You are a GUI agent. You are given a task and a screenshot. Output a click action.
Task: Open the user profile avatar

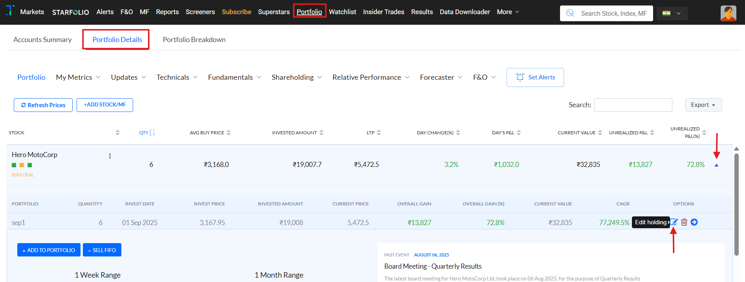[x=728, y=13]
